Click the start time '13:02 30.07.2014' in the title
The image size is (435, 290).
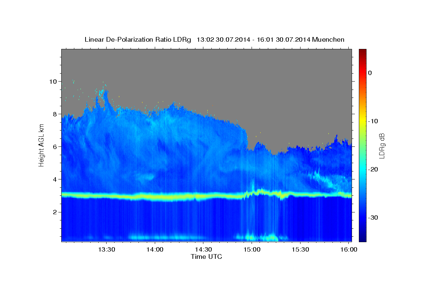223,40
